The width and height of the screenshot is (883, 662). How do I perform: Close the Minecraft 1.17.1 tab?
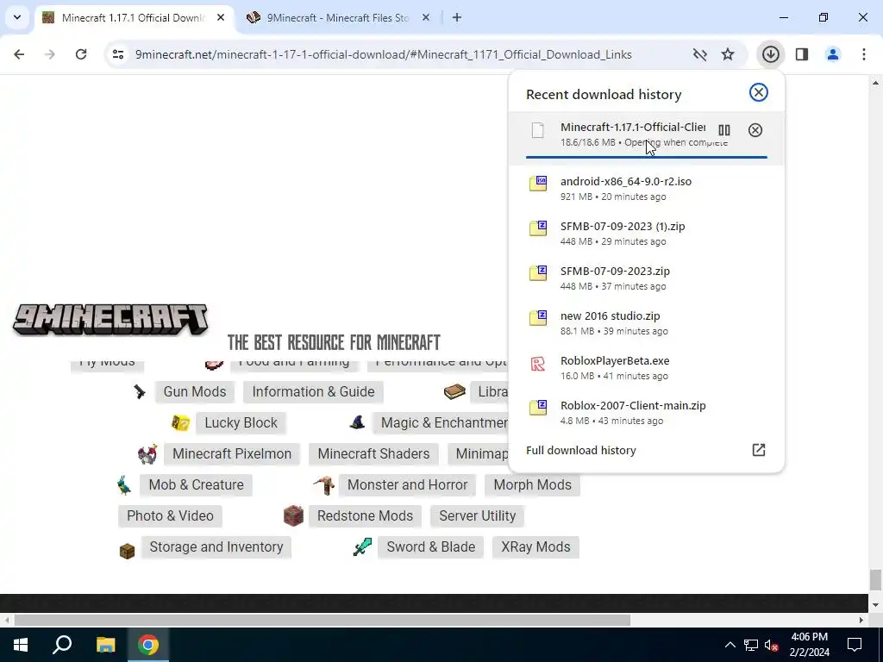[x=221, y=17]
